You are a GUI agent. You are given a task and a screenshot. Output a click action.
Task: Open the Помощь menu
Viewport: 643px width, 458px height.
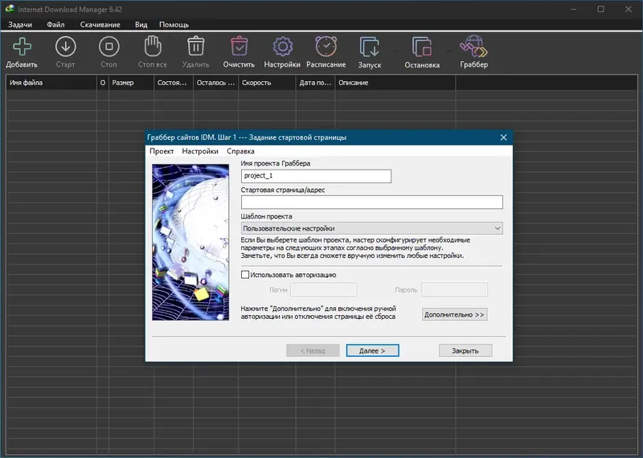[x=174, y=25]
